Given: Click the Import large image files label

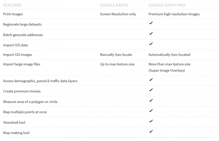Looking at the screenshot, I should (x=22, y=64).
